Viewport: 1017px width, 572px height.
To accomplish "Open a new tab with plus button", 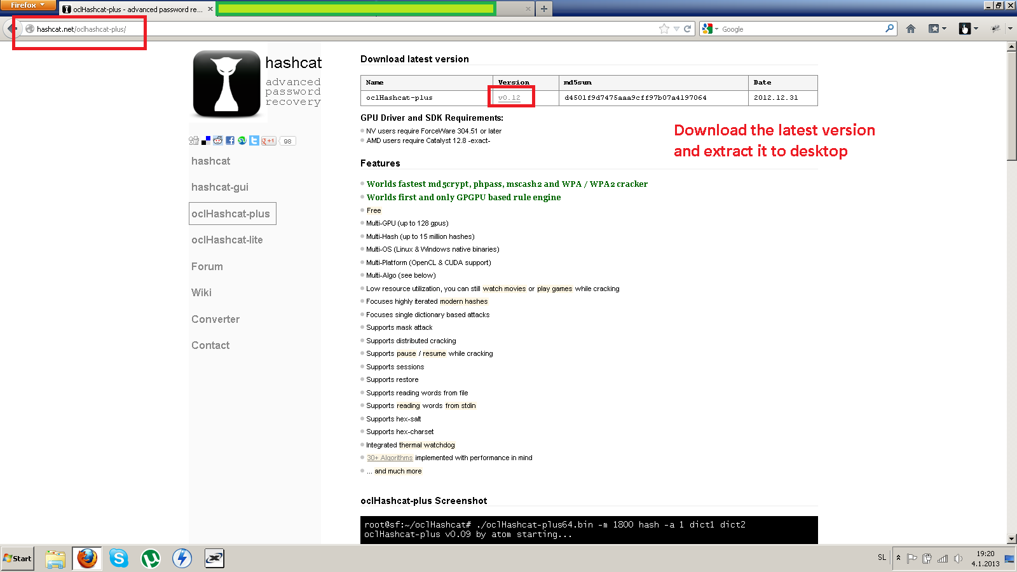I will pyautogui.click(x=544, y=9).
